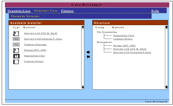Click the Management group heading

pos(104,42)
